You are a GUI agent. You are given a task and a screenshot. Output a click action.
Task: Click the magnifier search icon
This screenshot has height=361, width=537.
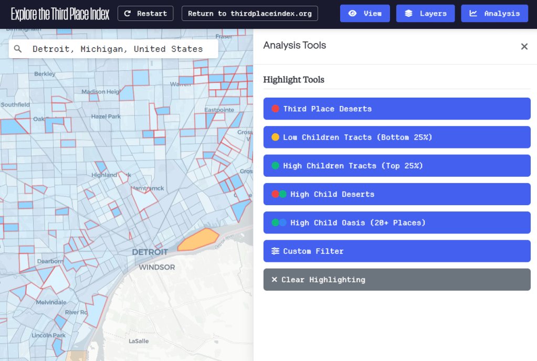(18, 49)
